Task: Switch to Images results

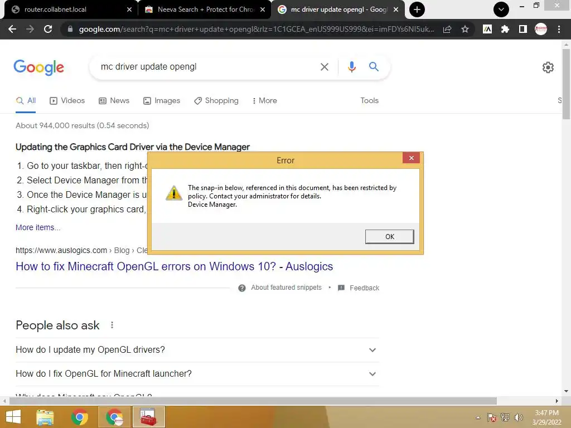Action: (x=162, y=100)
